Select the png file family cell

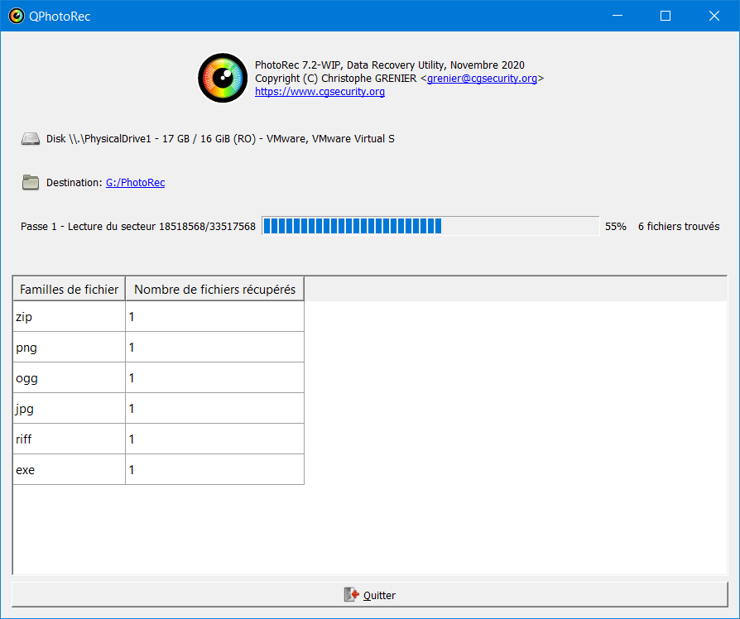(x=69, y=347)
